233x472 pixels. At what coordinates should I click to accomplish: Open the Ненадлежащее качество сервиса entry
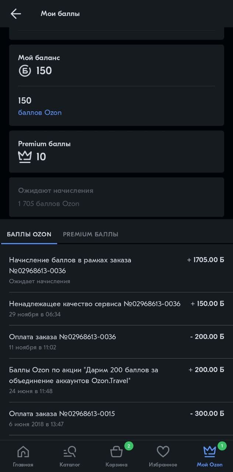click(x=116, y=309)
